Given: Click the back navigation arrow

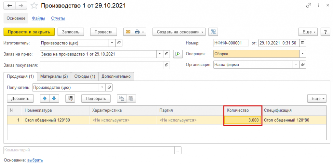Looking at the screenshot, I should pyautogui.click(x=10, y=6).
